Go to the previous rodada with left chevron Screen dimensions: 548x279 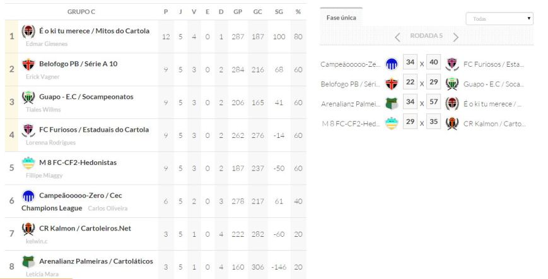click(x=398, y=37)
